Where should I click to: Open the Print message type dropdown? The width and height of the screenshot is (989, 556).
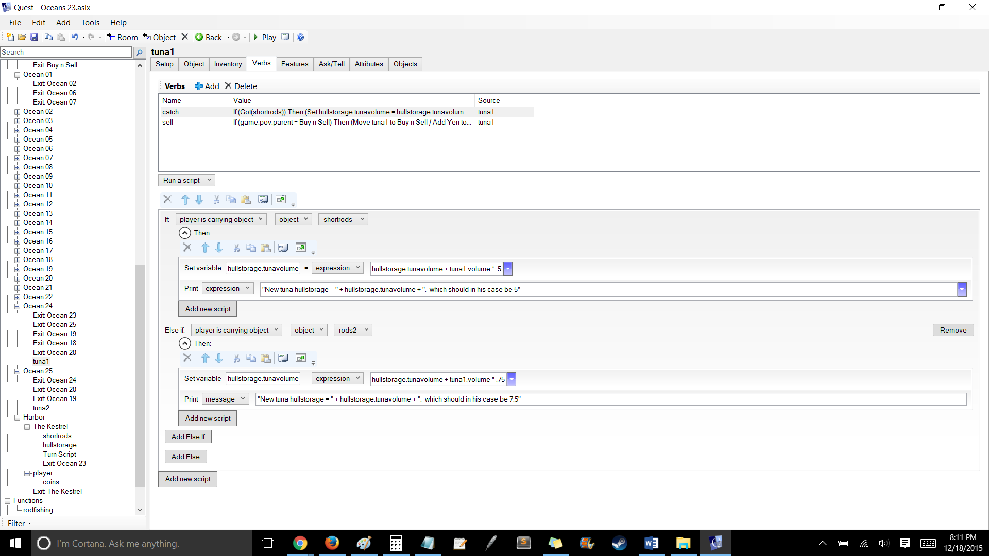tap(226, 399)
